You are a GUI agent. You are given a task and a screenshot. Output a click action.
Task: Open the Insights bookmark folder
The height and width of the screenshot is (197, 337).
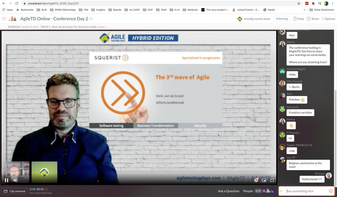(98, 10)
